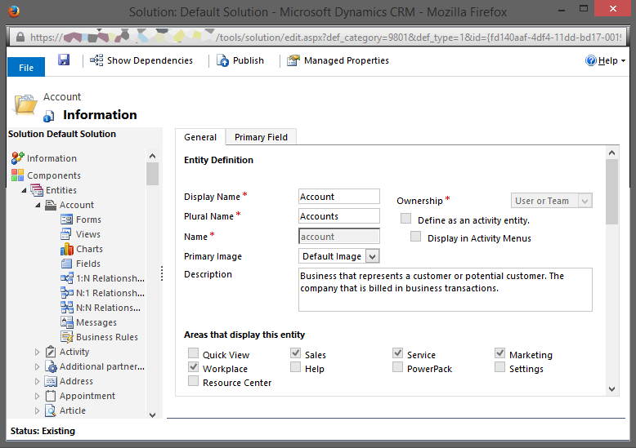
Task: Open the File menu
Action: [x=26, y=68]
